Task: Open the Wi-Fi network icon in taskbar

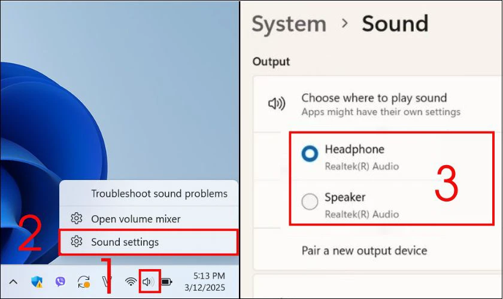Action: (131, 282)
